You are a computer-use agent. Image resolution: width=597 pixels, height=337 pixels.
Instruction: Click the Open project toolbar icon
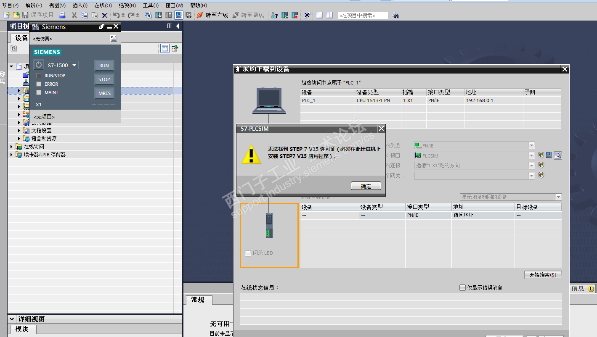(16, 15)
